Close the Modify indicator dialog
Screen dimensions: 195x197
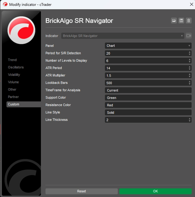191,5
